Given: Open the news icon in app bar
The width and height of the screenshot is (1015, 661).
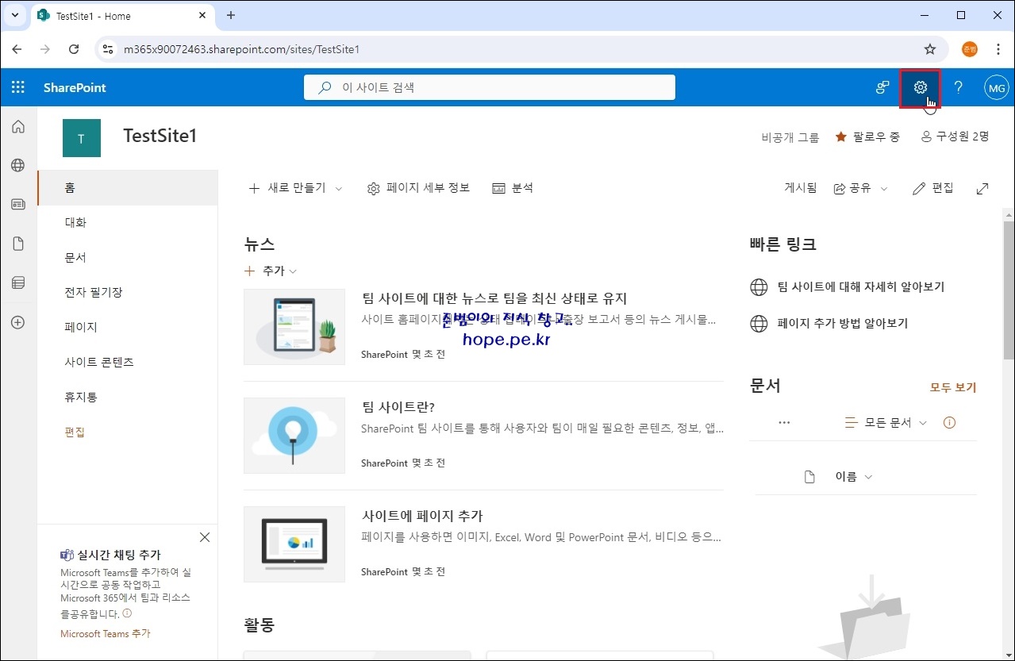Looking at the screenshot, I should coord(18,205).
